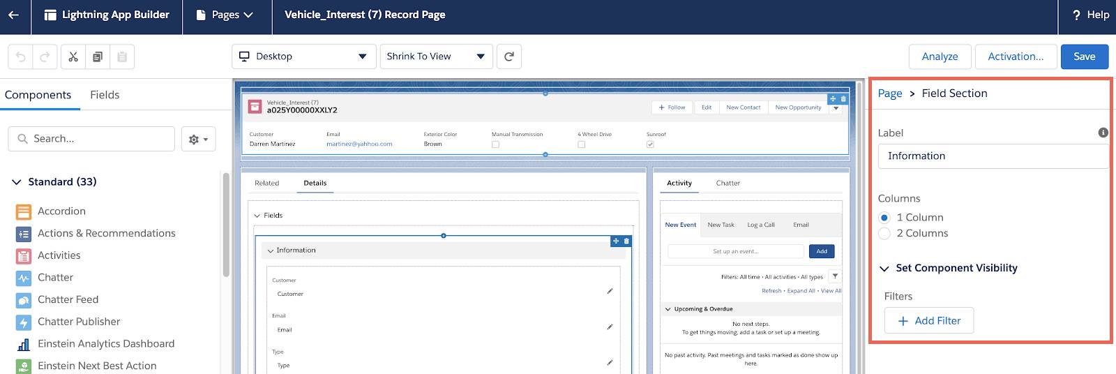
Task: Select the New Task tab
Action: tap(721, 225)
